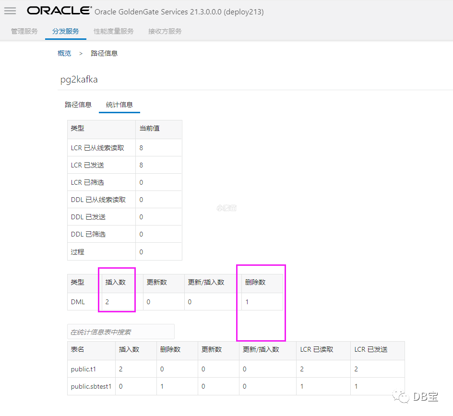Select the public.sbtest1 table row name

pos(91,387)
